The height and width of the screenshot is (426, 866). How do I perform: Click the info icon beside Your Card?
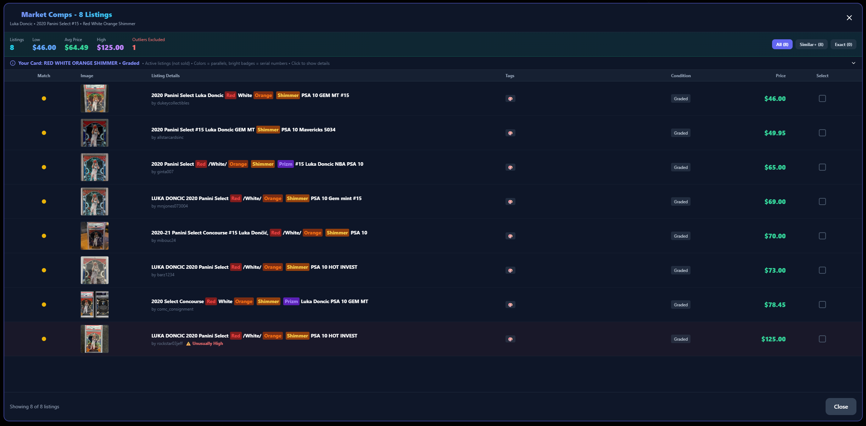tap(13, 63)
